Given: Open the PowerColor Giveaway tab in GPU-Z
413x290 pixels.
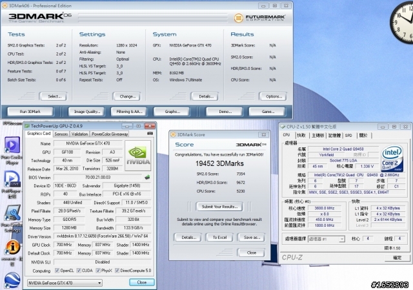Looking at the screenshot, I should tap(110, 134).
